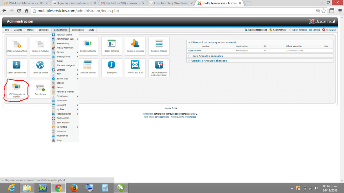The height and width of the screenshot is (193, 344).
Task: Expand BreezingForms submenu
Action: [65, 57]
